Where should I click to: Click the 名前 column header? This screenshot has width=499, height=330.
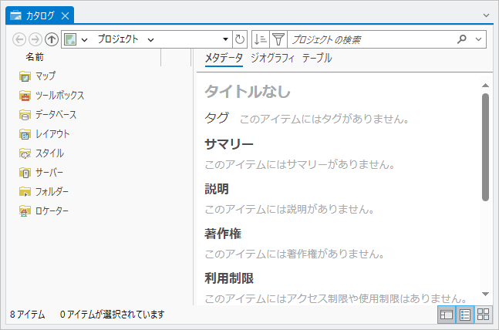pos(35,57)
